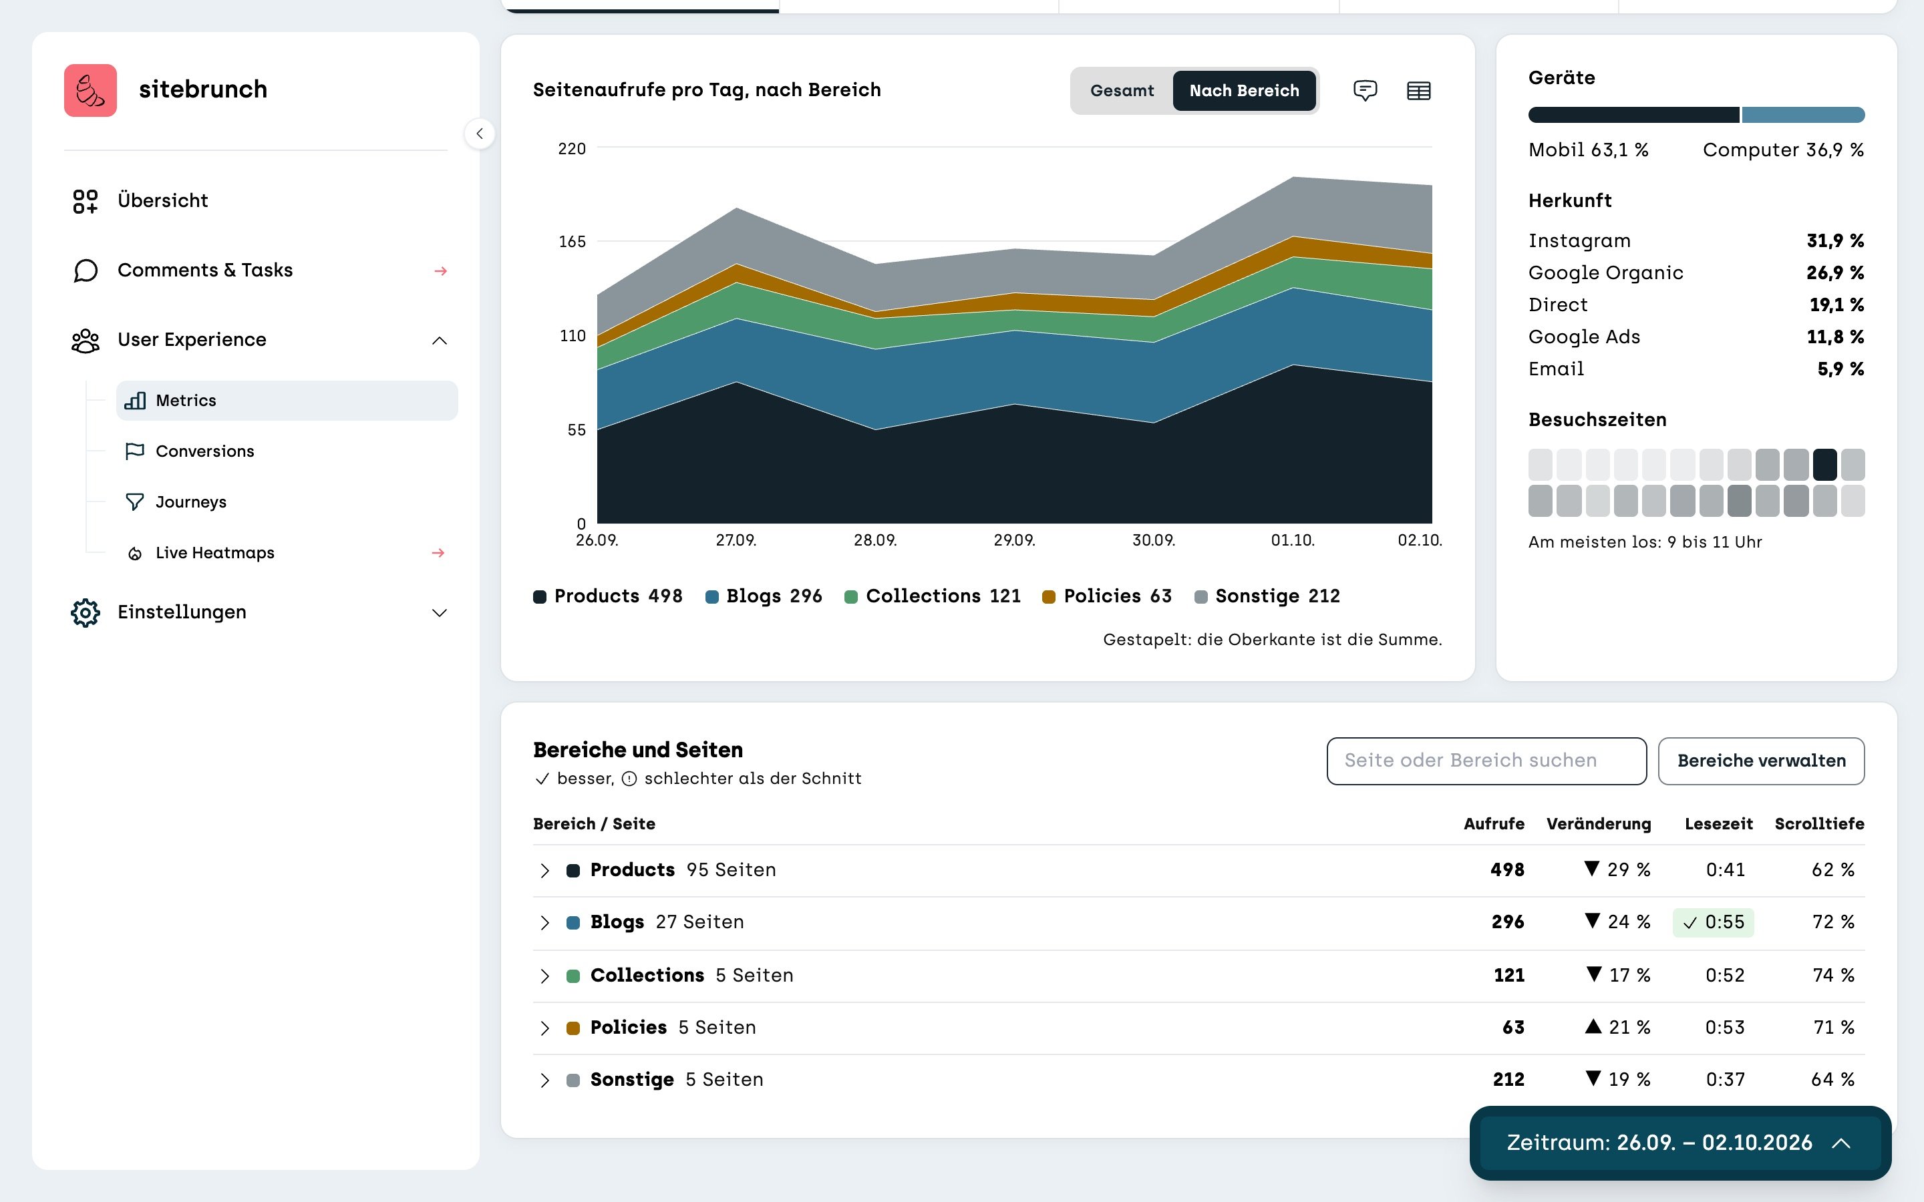Expand the Blogs row
The width and height of the screenshot is (1924, 1202).
coord(544,923)
